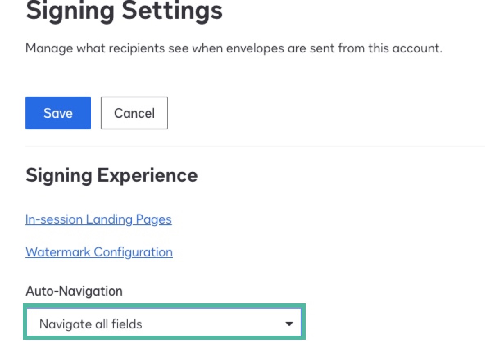Click the dropdown caret on Navigate all fields
The width and height of the screenshot is (486, 353).
point(289,323)
